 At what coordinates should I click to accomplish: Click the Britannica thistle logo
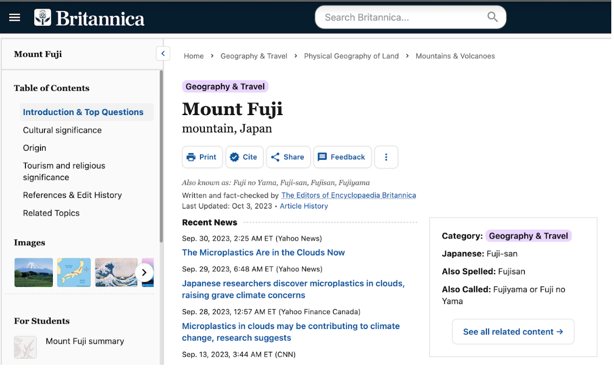43,18
